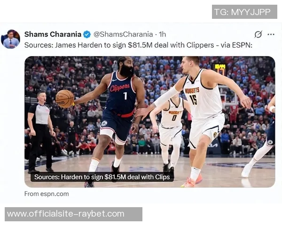Open the Grok slashed-circle icon
Screen dimensions: 282x226
(x=258, y=34)
